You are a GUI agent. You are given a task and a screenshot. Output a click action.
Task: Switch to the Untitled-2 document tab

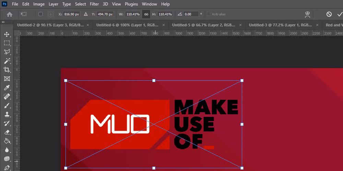pyautogui.click(x=50, y=25)
